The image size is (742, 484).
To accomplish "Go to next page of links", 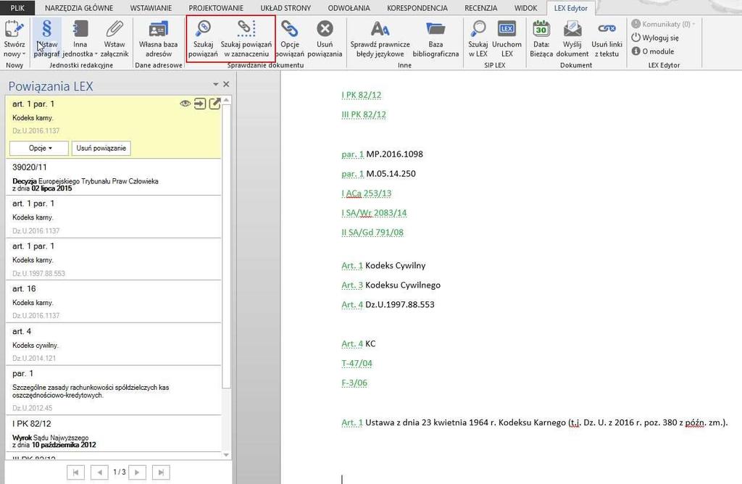I will coord(137,472).
